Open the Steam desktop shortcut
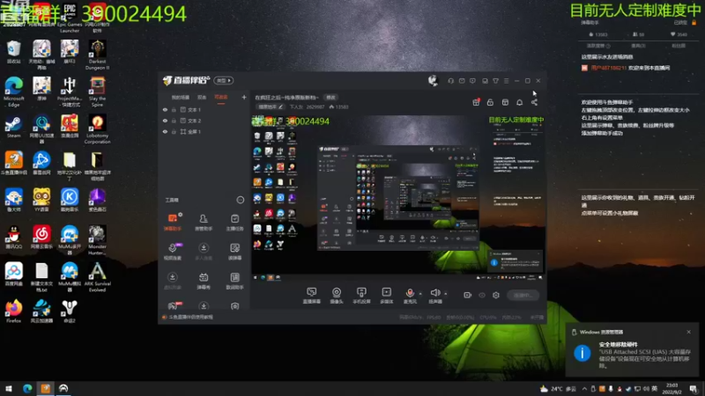705x396 pixels. click(x=13, y=127)
